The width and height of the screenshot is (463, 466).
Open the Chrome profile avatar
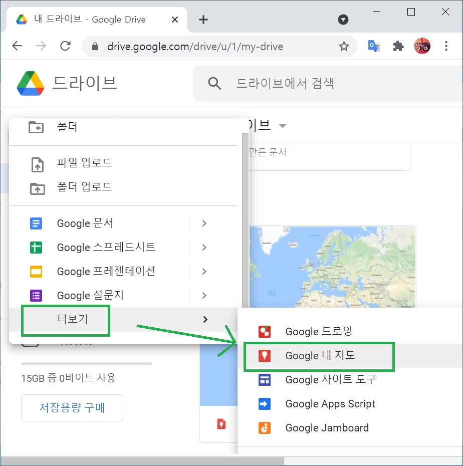coord(422,46)
